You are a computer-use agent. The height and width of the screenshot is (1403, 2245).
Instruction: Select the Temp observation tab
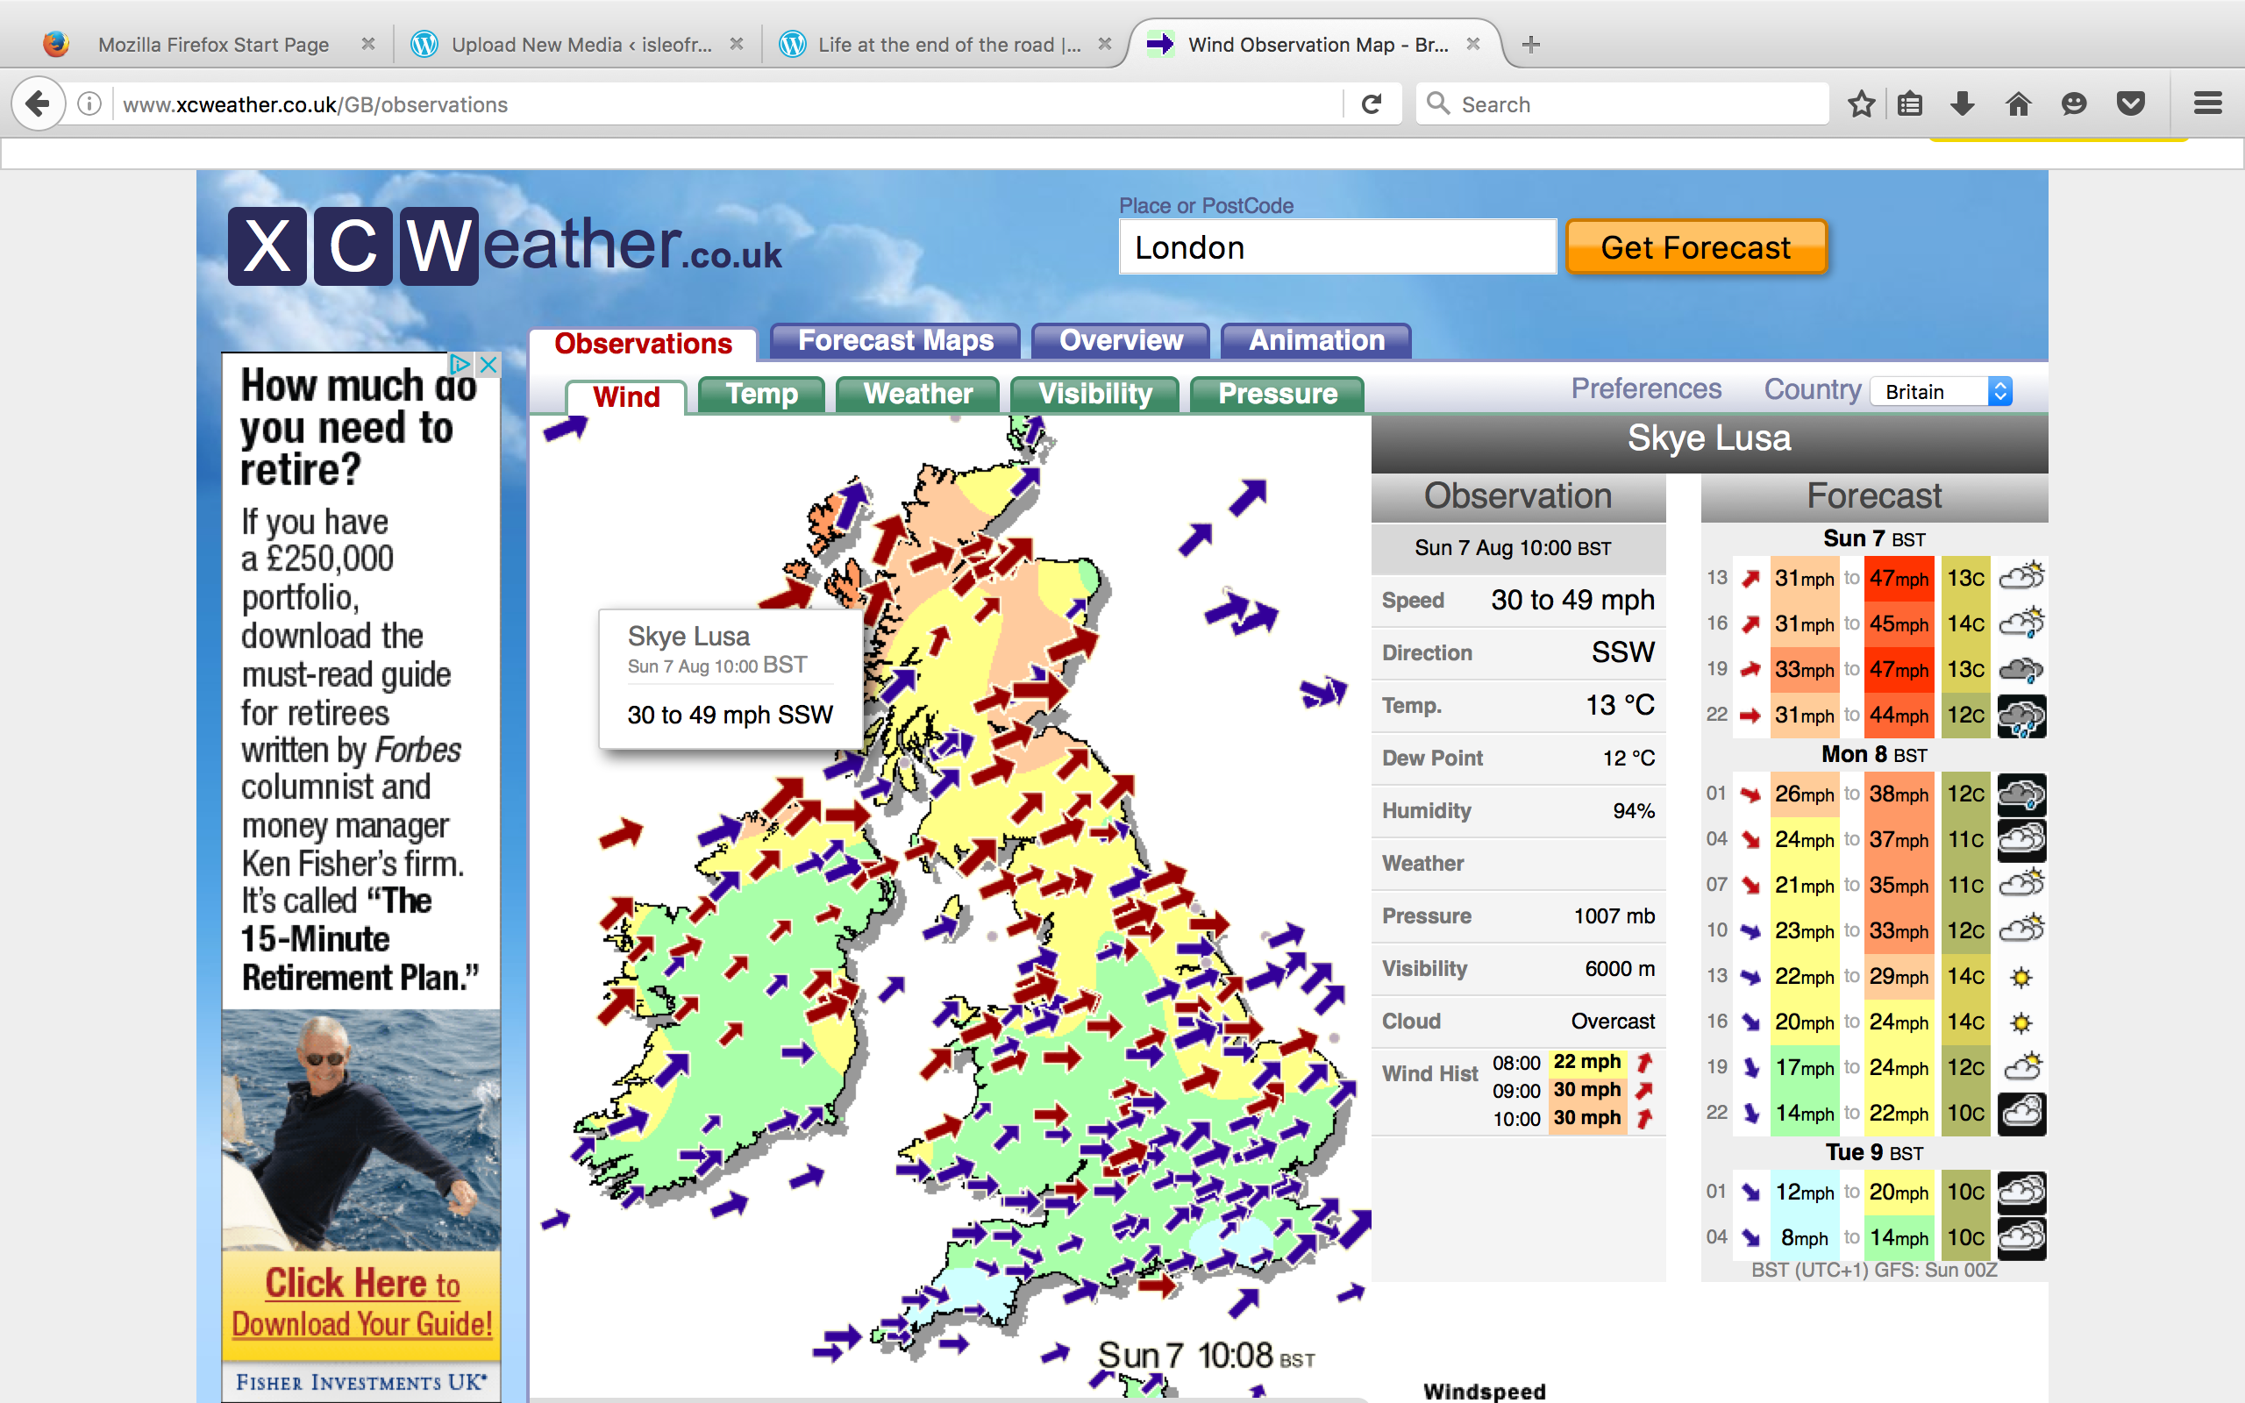point(761,394)
